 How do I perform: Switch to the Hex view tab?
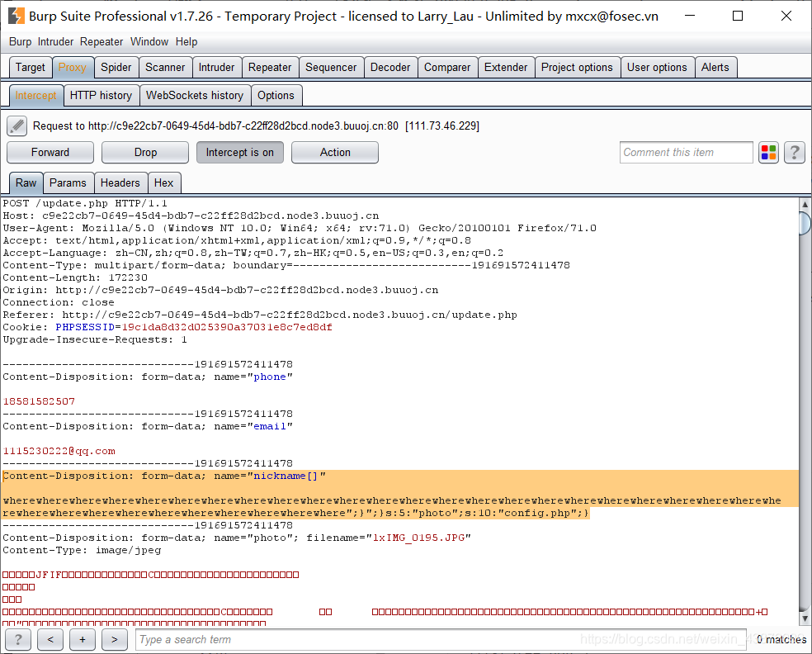tap(163, 183)
